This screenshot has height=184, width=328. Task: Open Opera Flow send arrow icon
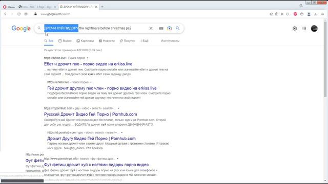(x=282, y=14)
